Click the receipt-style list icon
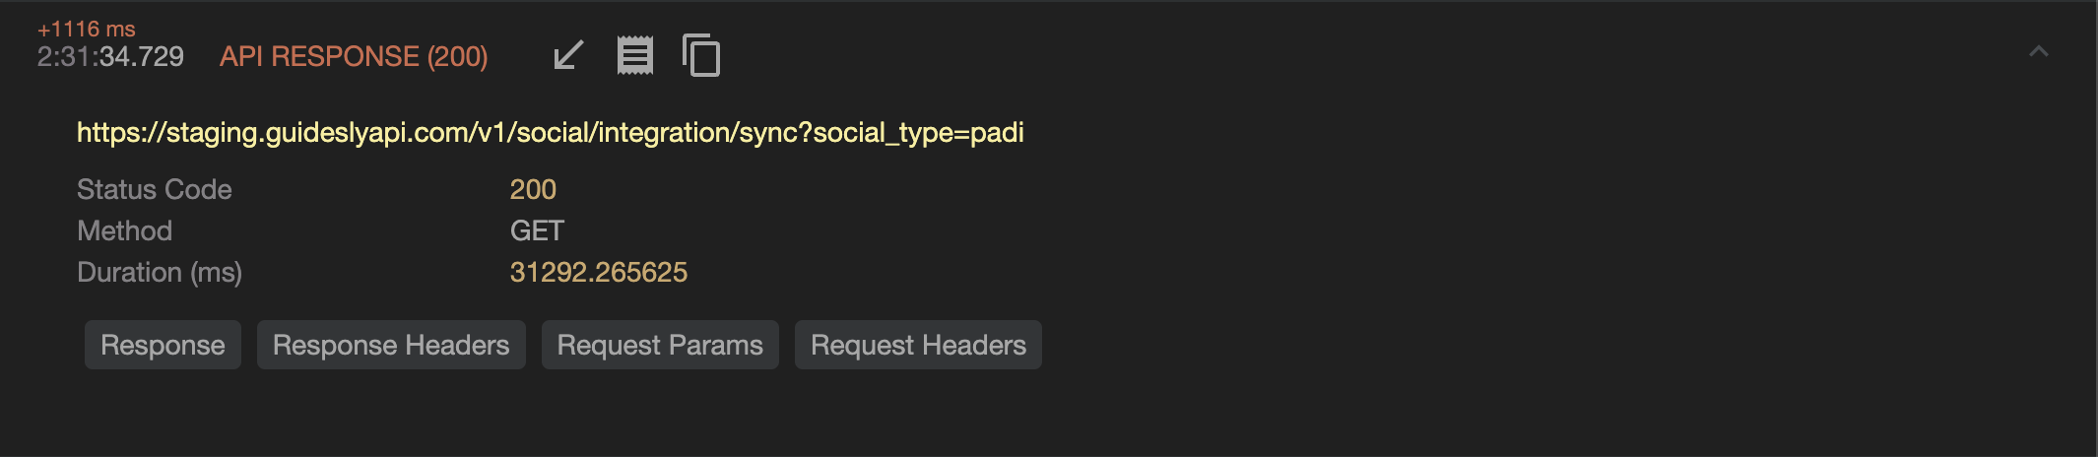2098x457 pixels. (x=634, y=55)
